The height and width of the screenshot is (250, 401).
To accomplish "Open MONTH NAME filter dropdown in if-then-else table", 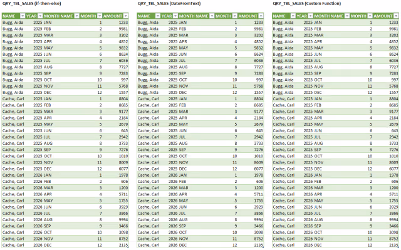I will point(76,16).
